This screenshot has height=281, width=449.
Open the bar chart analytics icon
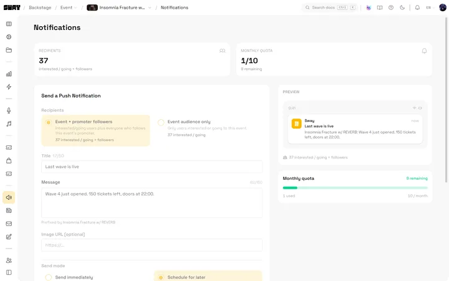click(x=9, y=74)
